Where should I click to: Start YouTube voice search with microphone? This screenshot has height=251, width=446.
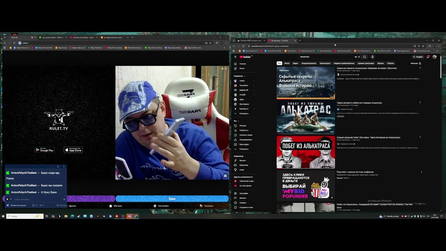click(372, 57)
